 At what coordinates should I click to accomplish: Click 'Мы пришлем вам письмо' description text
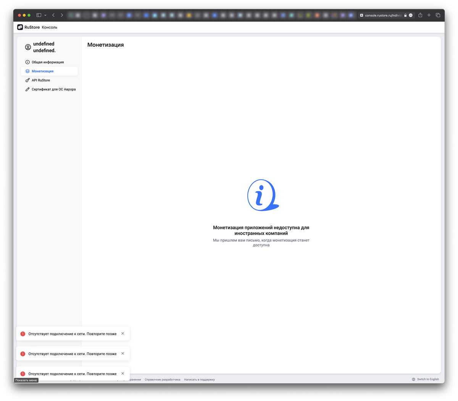[261, 243]
